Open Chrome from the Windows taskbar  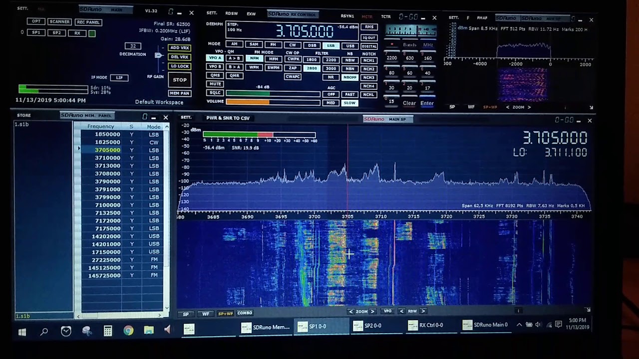click(x=128, y=330)
